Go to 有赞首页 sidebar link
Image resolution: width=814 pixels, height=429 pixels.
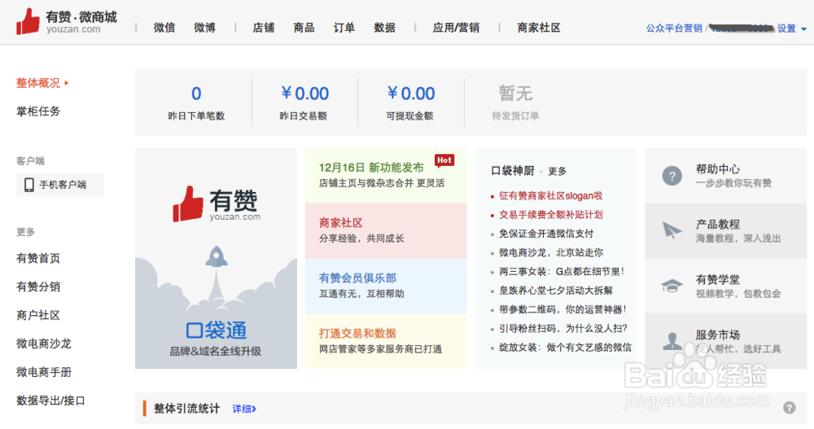pos(38,258)
